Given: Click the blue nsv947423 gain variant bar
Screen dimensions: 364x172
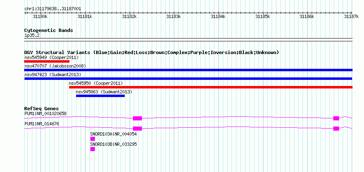Looking at the screenshot, I should tap(188, 79).
